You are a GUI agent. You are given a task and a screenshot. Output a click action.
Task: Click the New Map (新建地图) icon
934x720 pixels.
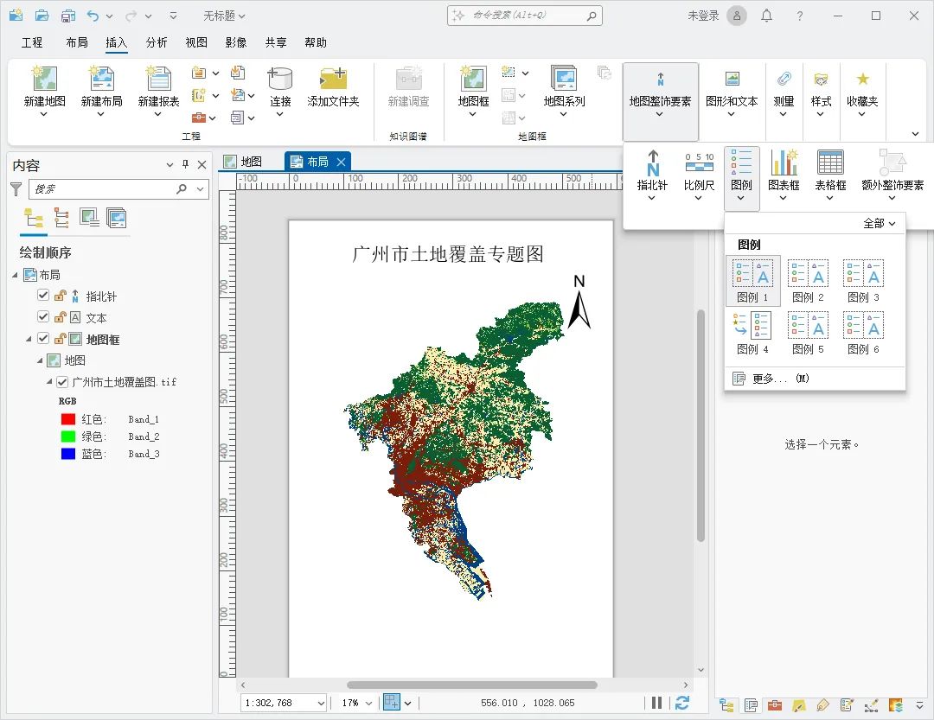tap(45, 79)
